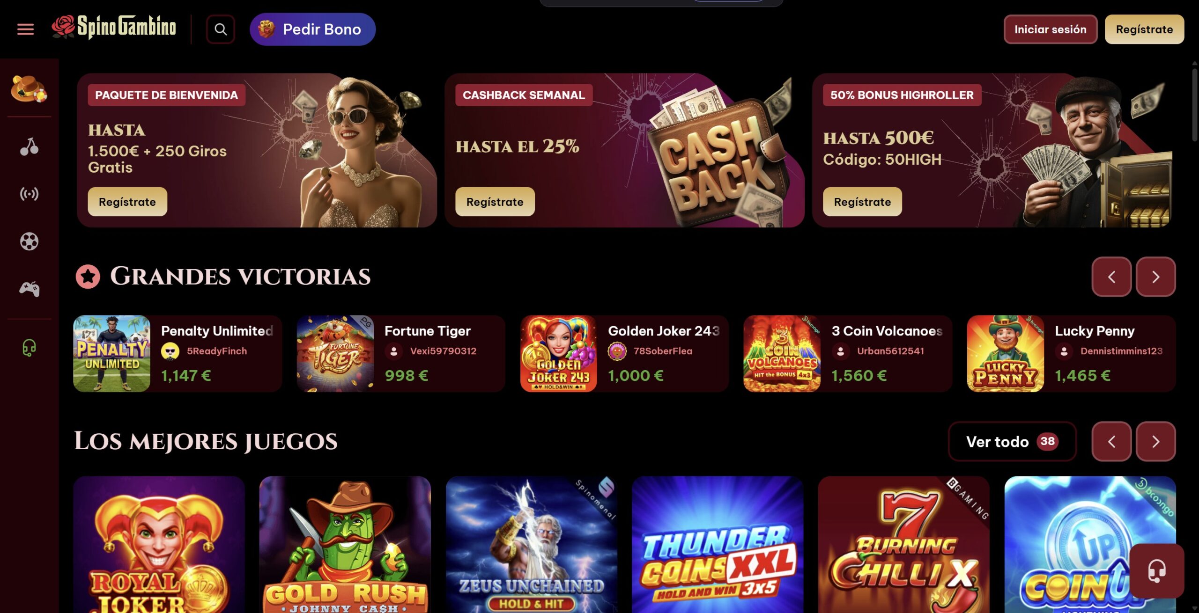The height and width of the screenshot is (613, 1199).
Task: Click Regístrate in the top header
Action: click(x=1144, y=29)
